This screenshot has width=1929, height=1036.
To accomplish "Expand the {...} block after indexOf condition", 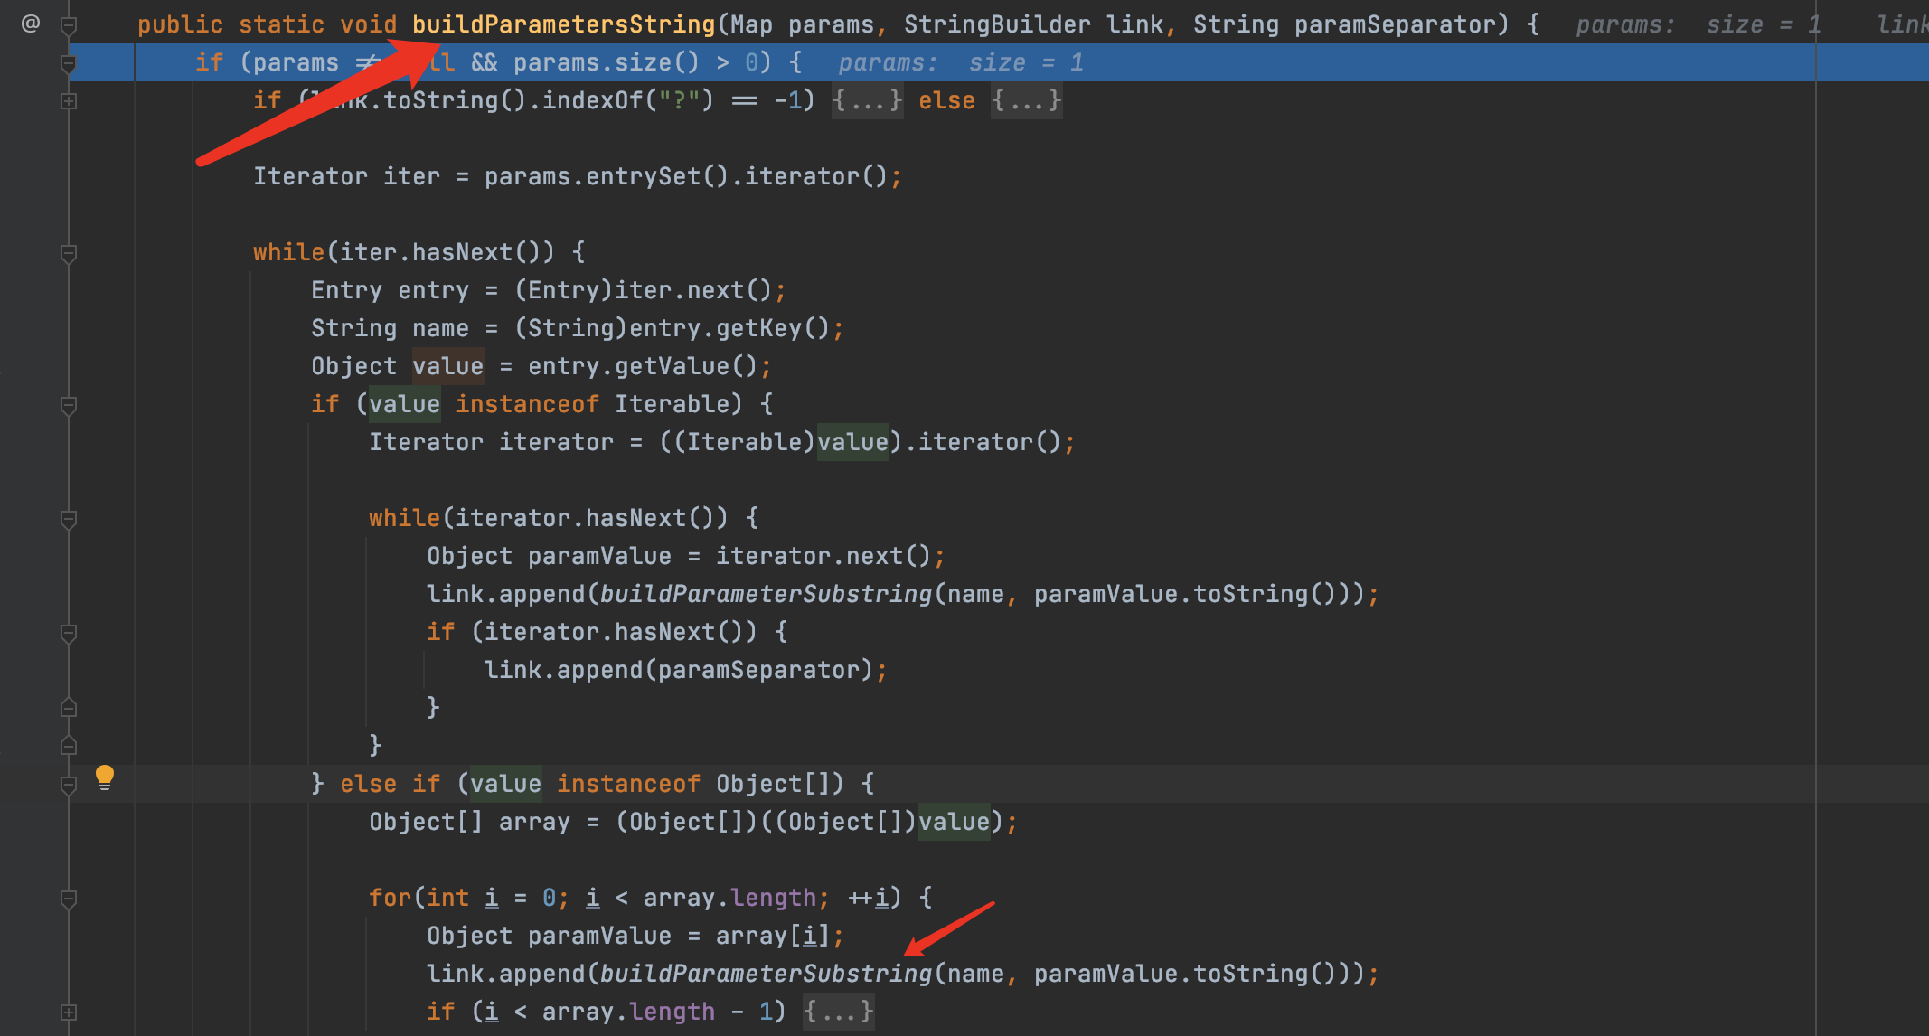I will (x=867, y=100).
